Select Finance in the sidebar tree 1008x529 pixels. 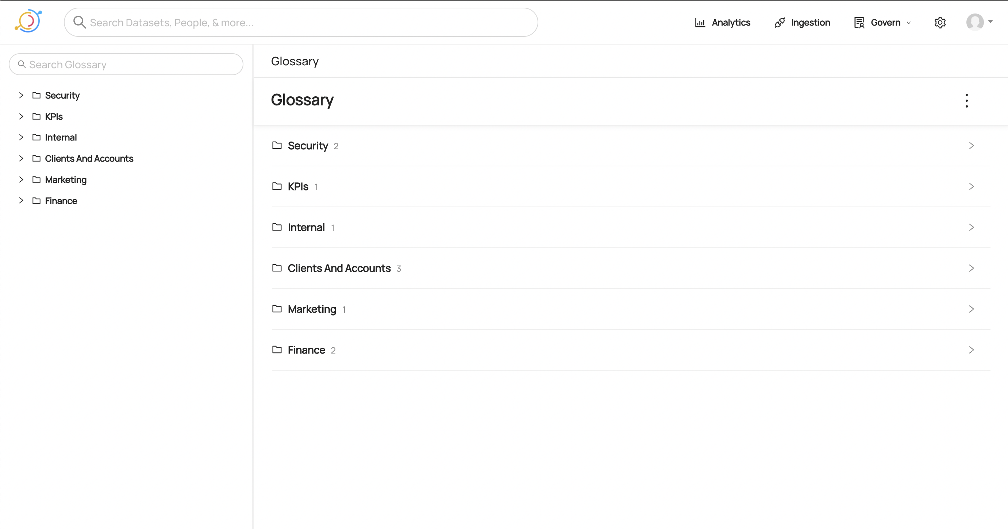coord(61,201)
